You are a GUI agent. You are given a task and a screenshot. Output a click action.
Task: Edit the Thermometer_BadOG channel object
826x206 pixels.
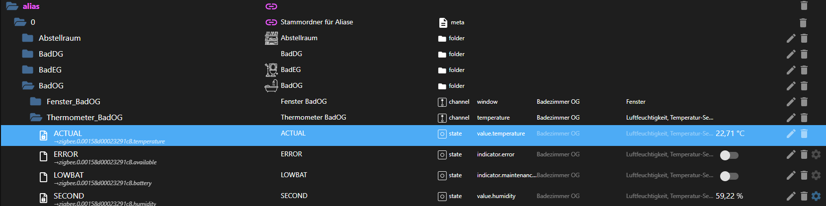(x=791, y=118)
